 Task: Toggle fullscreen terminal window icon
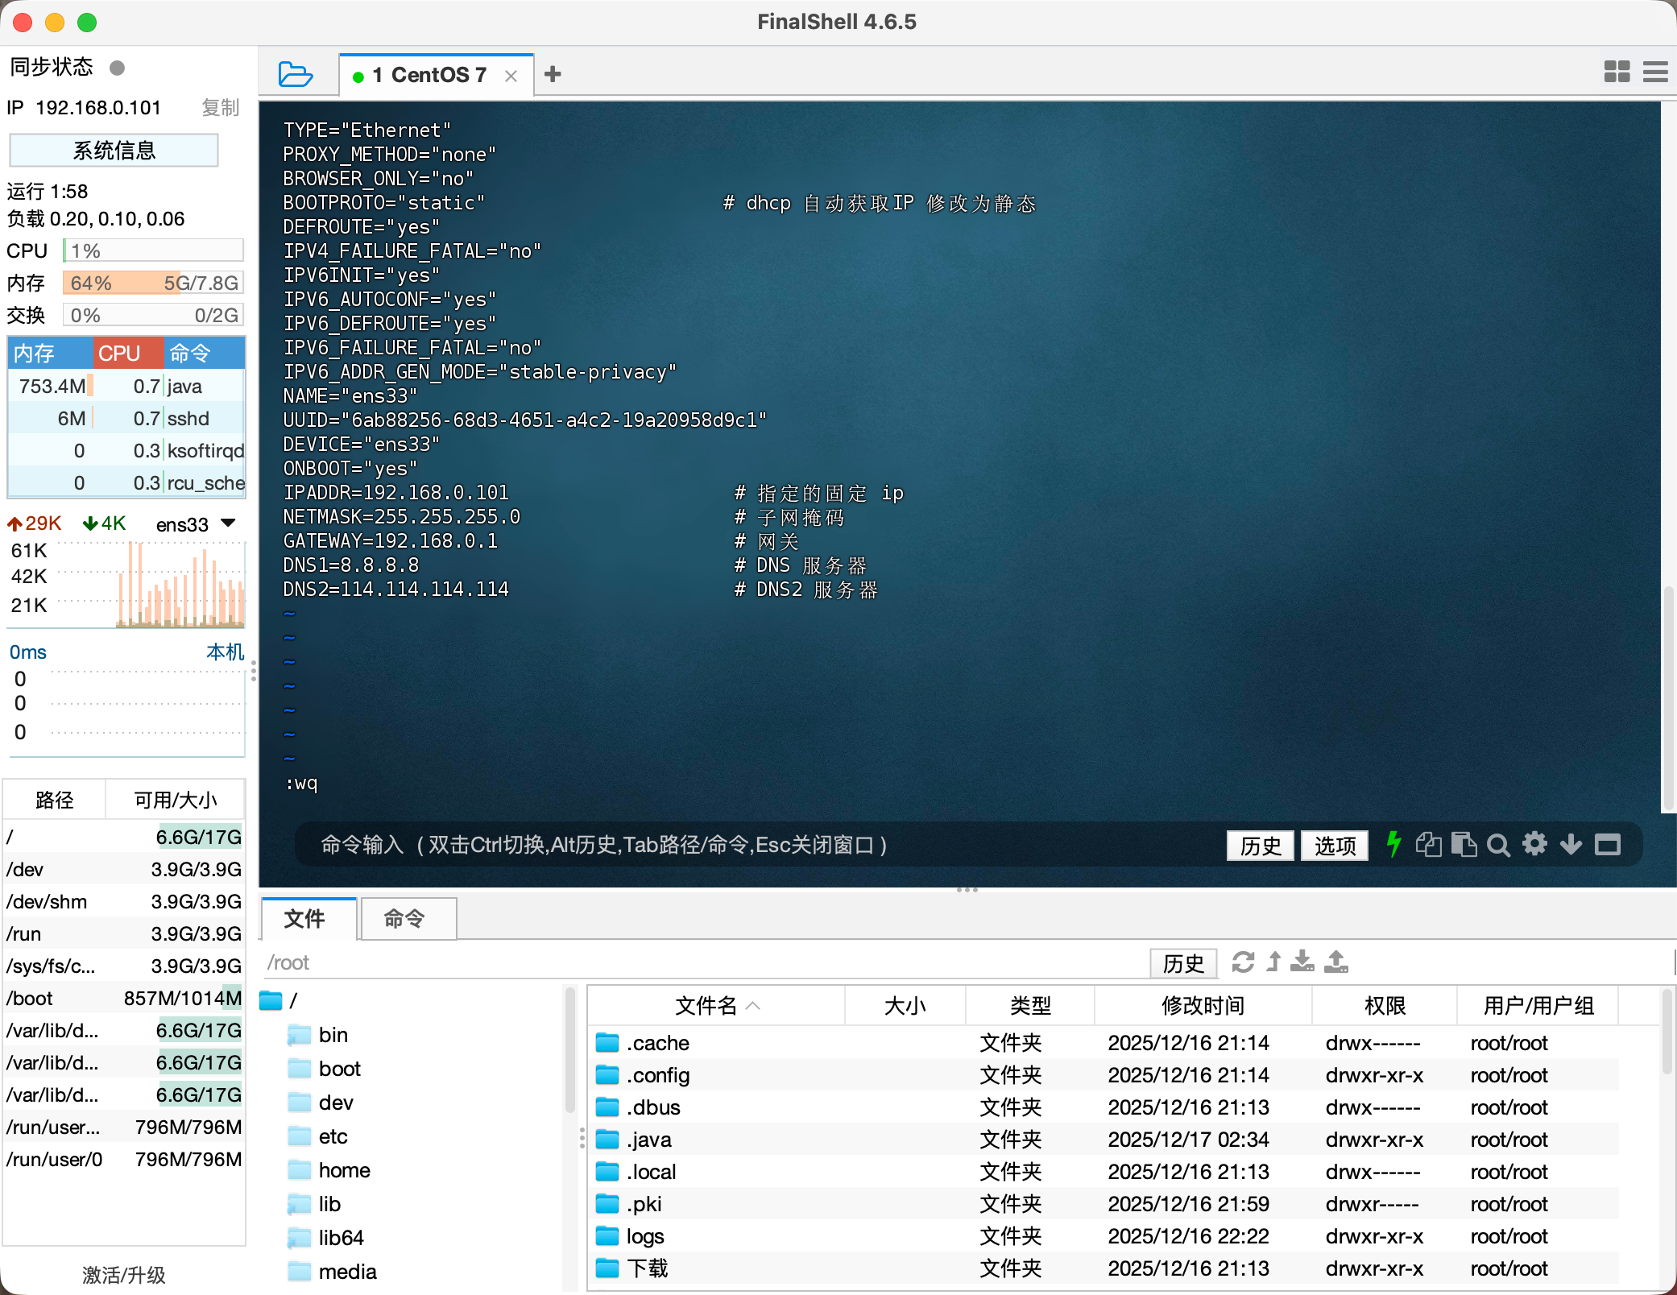pyautogui.click(x=1608, y=845)
